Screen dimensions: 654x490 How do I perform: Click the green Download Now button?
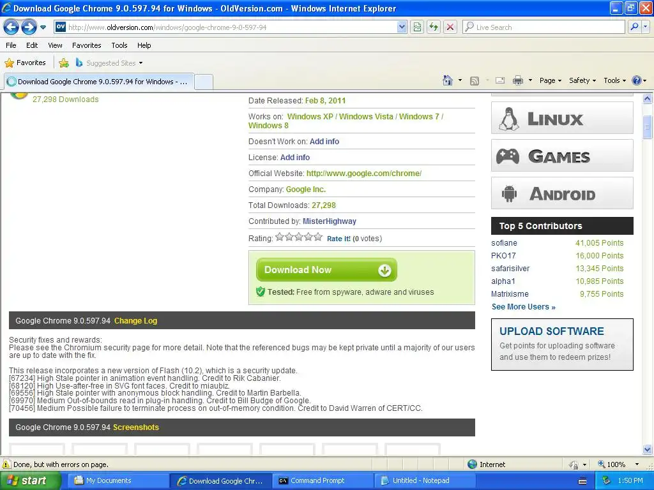coord(326,270)
